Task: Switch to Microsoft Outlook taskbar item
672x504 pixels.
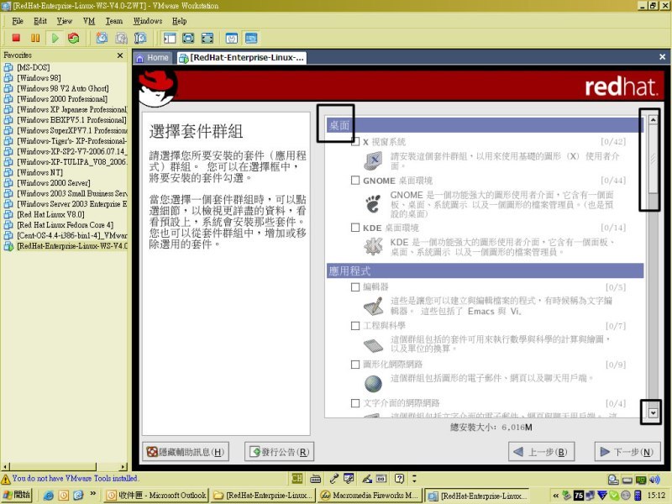Action: tap(156, 496)
